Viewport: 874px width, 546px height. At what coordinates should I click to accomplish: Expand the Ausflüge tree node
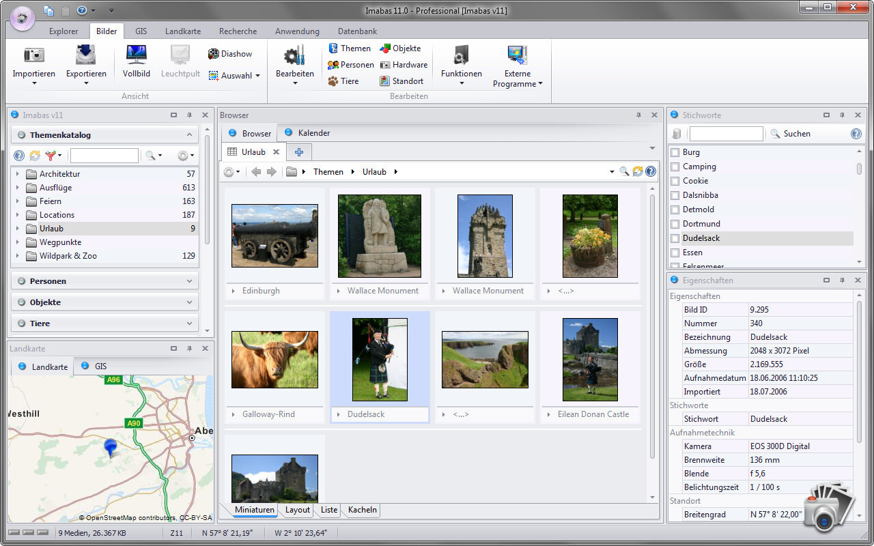pyautogui.click(x=17, y=188)
